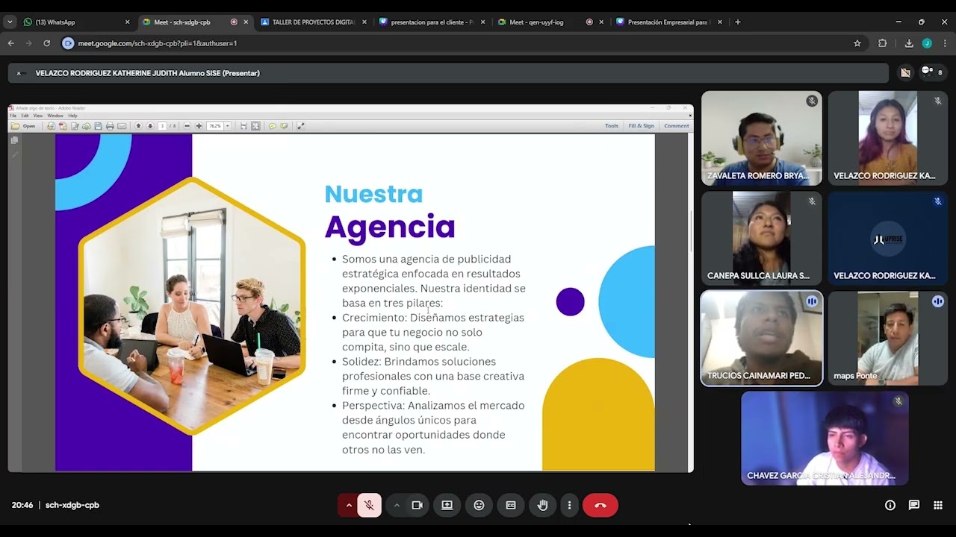
Task: Click the print icon in Reader toolbar
Action: tap(110, 126)
